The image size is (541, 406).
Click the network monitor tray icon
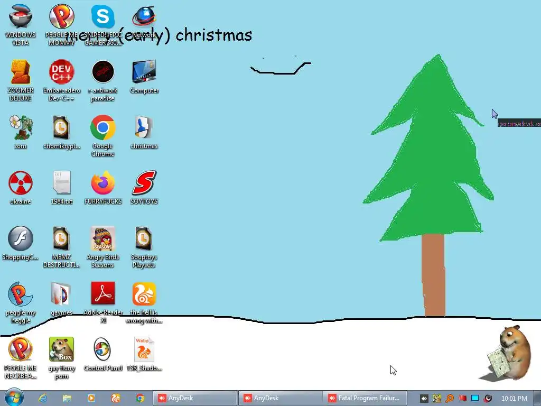point(475,399)
